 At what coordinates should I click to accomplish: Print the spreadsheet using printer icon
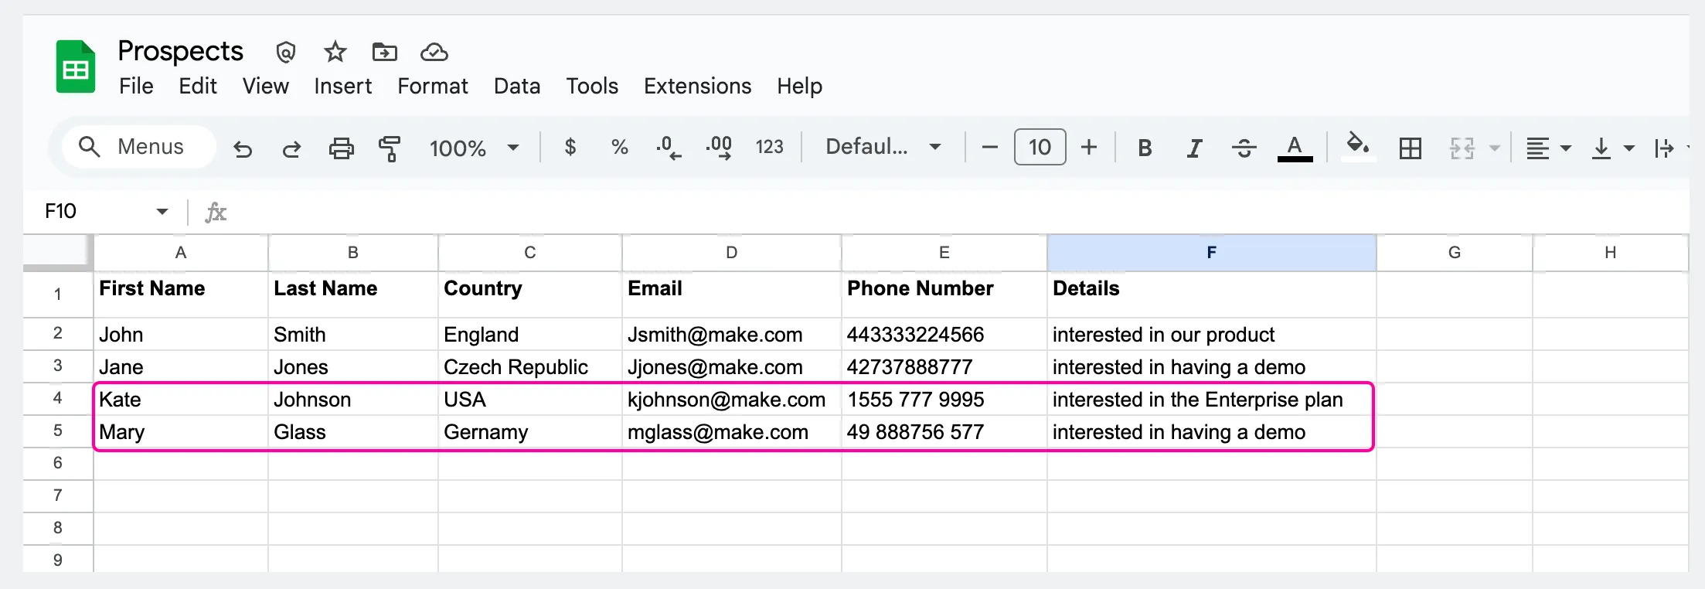tap(341, 148)
